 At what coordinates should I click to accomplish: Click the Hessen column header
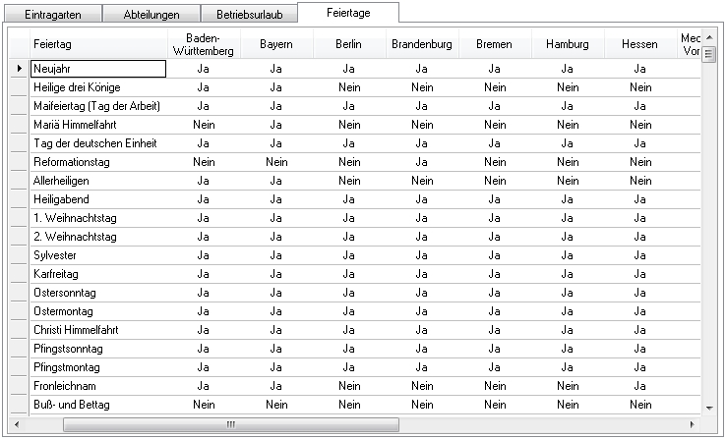point(639,45)
